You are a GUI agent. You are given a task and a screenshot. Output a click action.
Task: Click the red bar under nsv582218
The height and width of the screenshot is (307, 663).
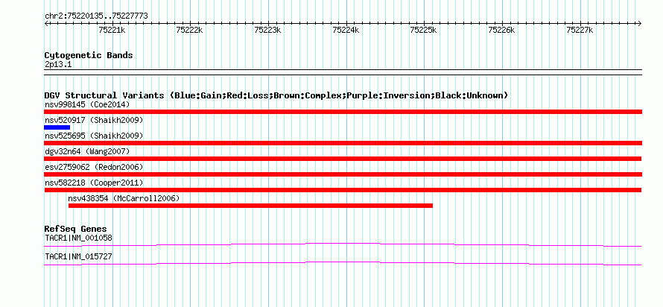click(x=343, y=190)
